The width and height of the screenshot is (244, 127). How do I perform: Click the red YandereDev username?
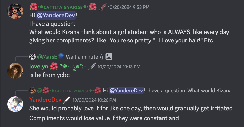45,100
